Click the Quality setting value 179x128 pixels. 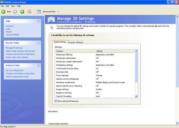pyautogui.click(x=99, y=89)
